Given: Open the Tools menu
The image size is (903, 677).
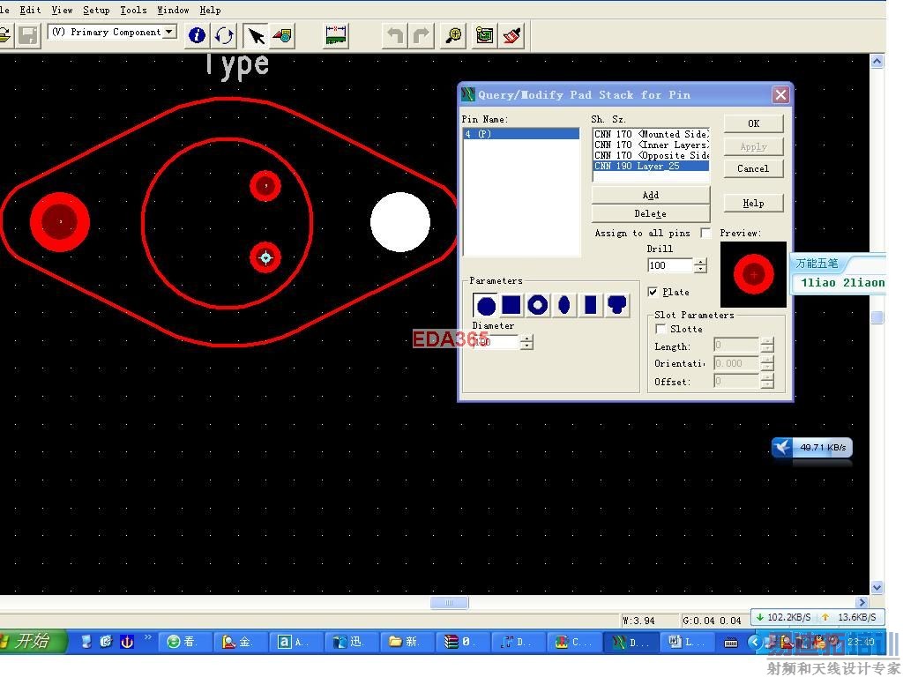Looking at the screenshot, I should [134, 10].
